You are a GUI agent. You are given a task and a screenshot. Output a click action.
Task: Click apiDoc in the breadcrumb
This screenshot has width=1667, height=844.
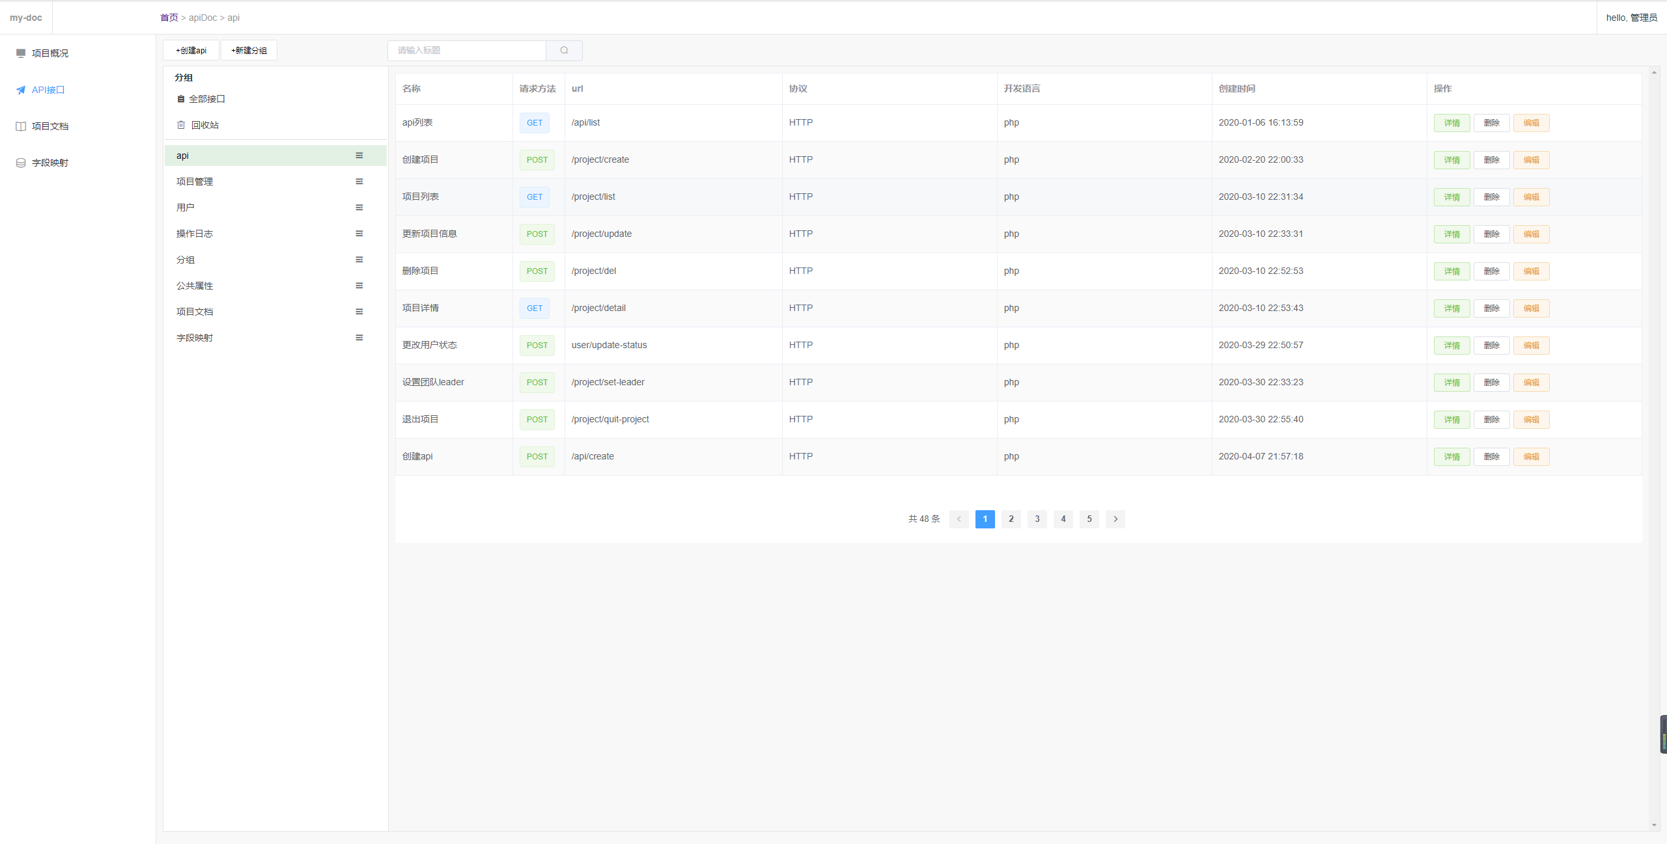[x=203, y=18]
